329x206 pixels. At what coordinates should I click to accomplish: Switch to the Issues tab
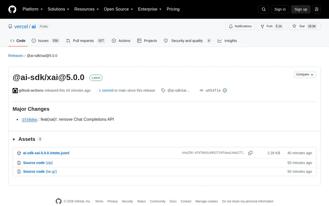(x=45, y=41)
